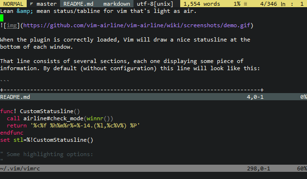Click the CustomStatusline() function name
This screenshot has height=179, width=307.
click(x=50, y=111)
